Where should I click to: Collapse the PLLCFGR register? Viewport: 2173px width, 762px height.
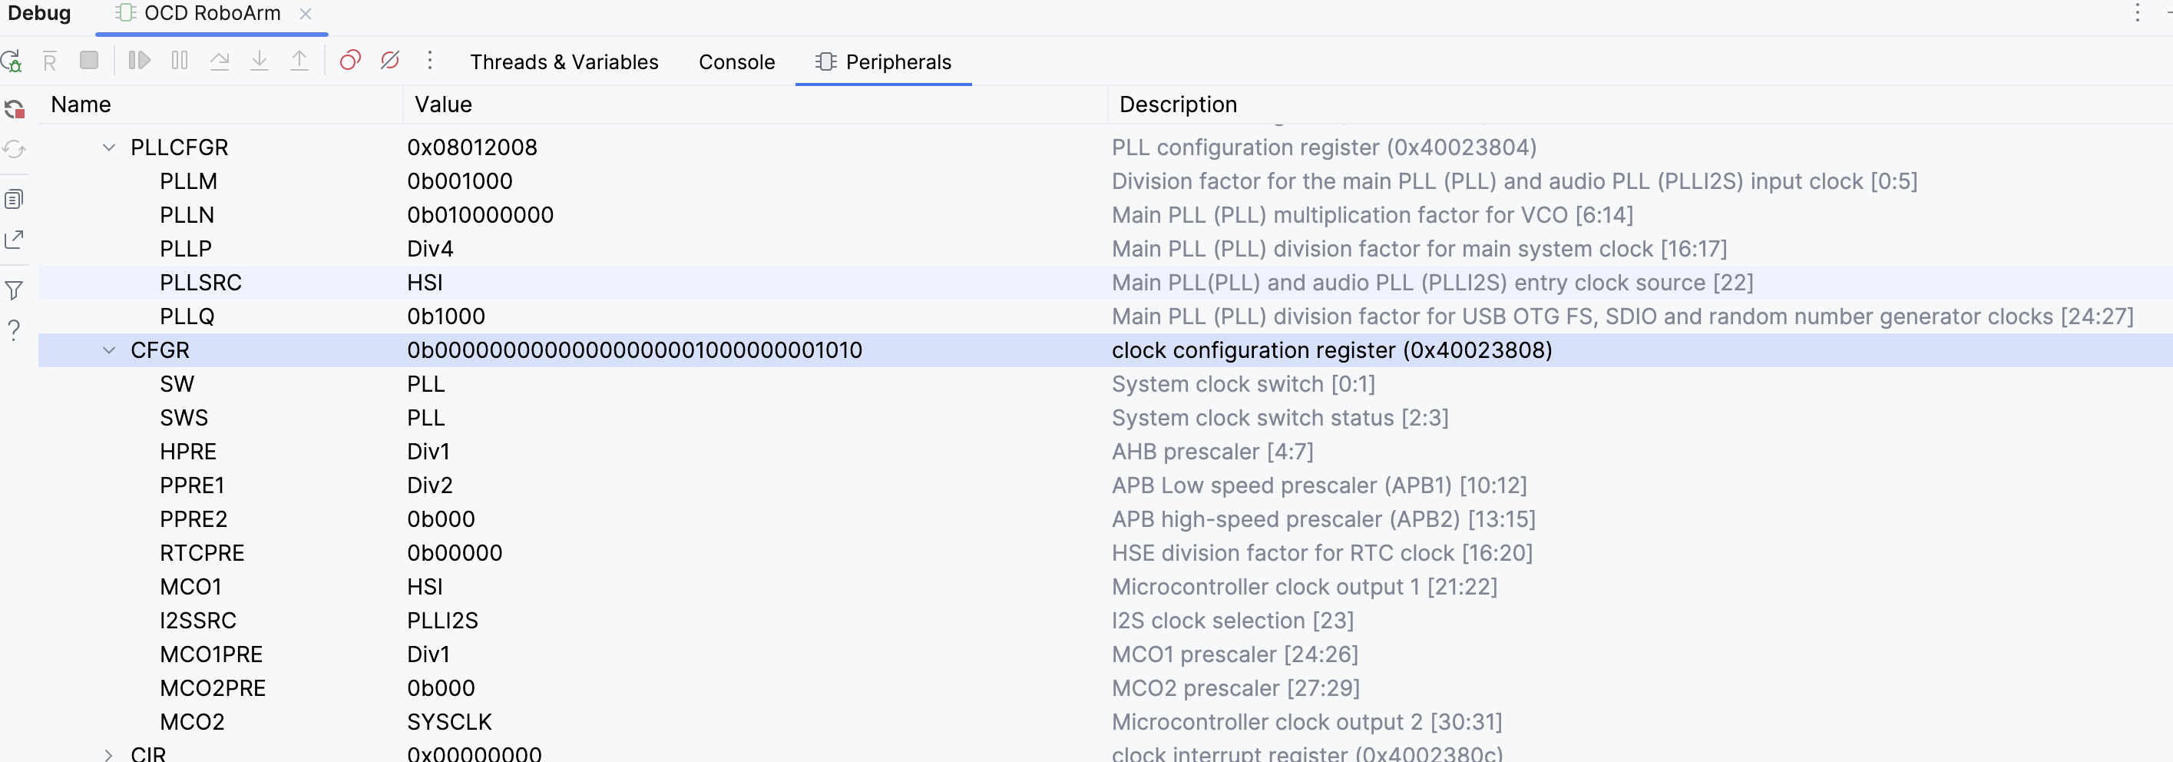click(x=109, y=147)
